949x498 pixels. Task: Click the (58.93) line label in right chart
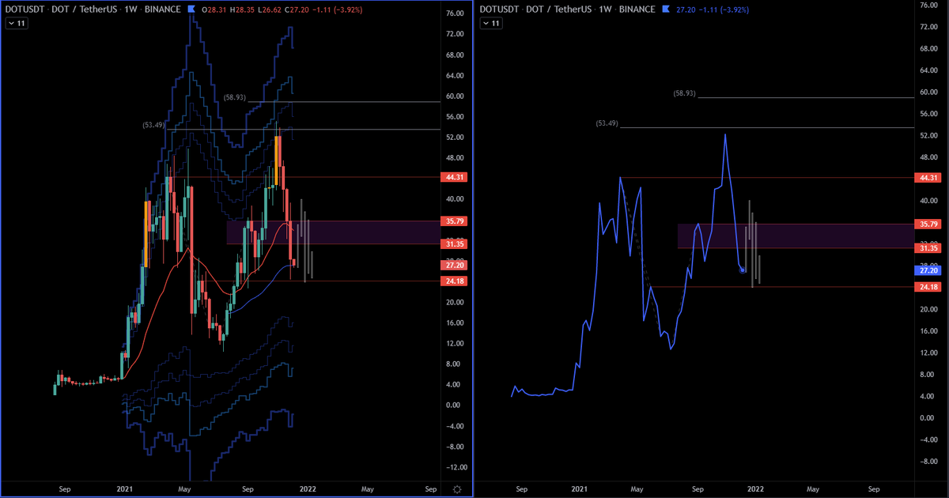pos(685,93)
